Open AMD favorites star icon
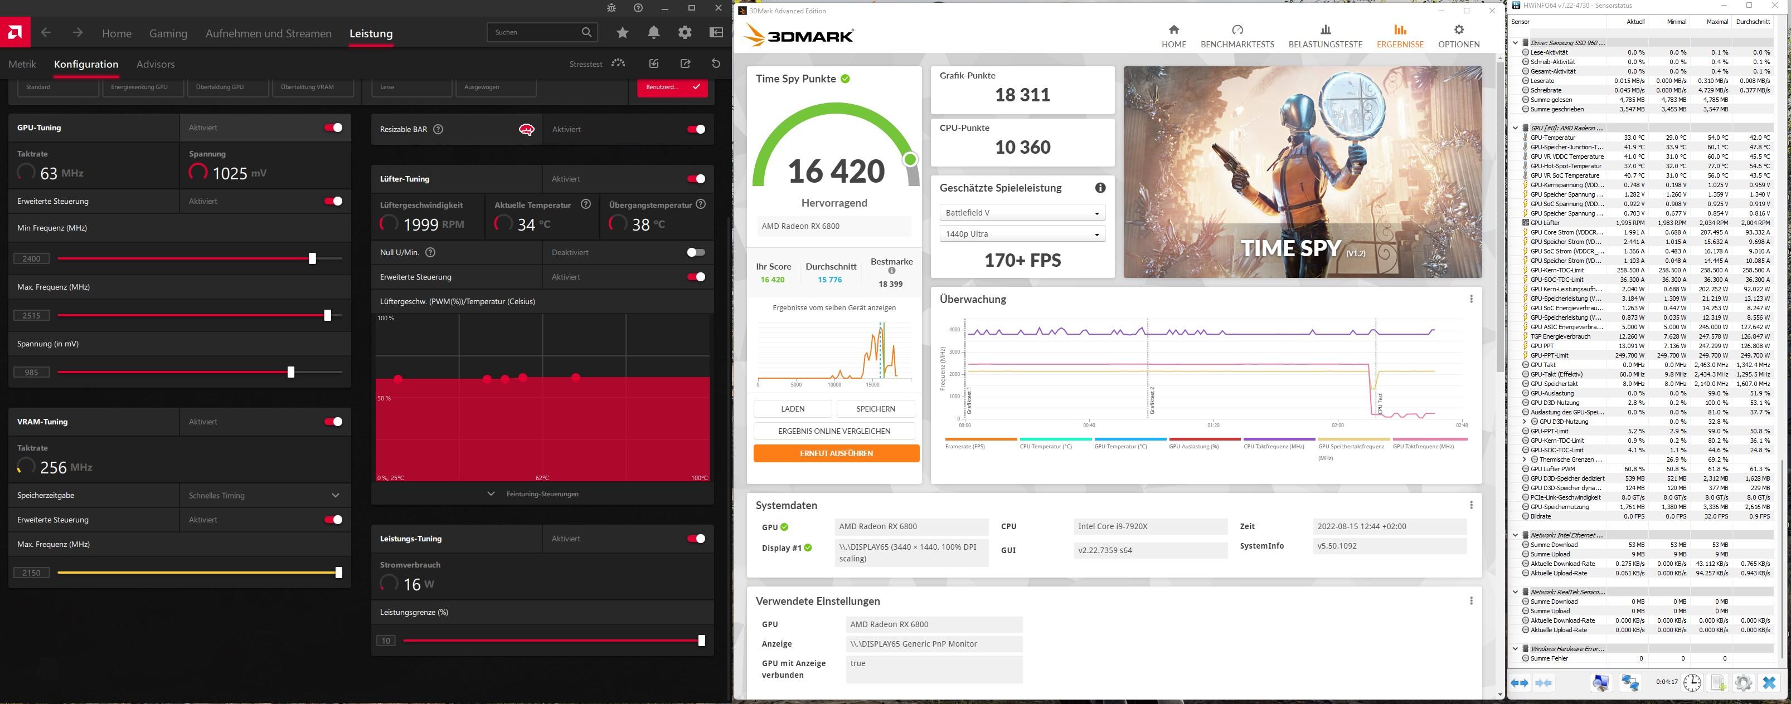Viewport: 1791px width, 704px height. 622,33
